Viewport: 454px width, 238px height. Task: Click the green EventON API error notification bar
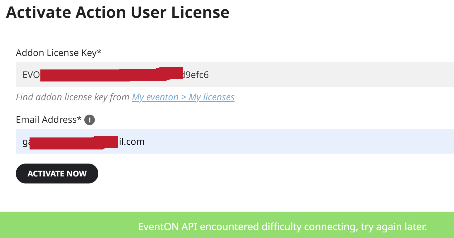pyautogui.click(x=227, y=225)
